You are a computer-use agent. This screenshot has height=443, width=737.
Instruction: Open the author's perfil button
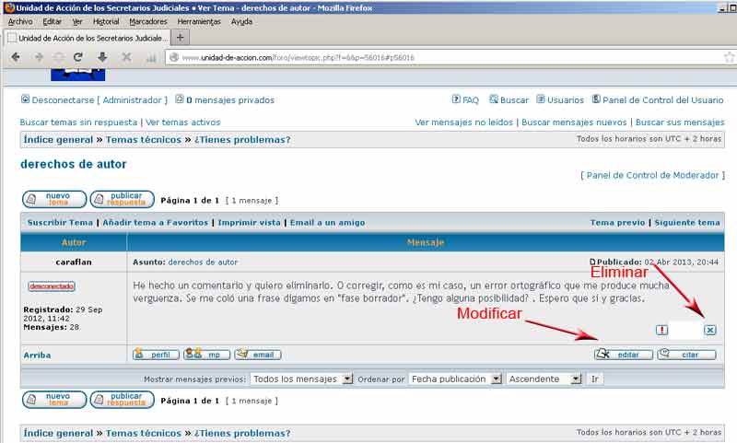(x=155, y=355)
